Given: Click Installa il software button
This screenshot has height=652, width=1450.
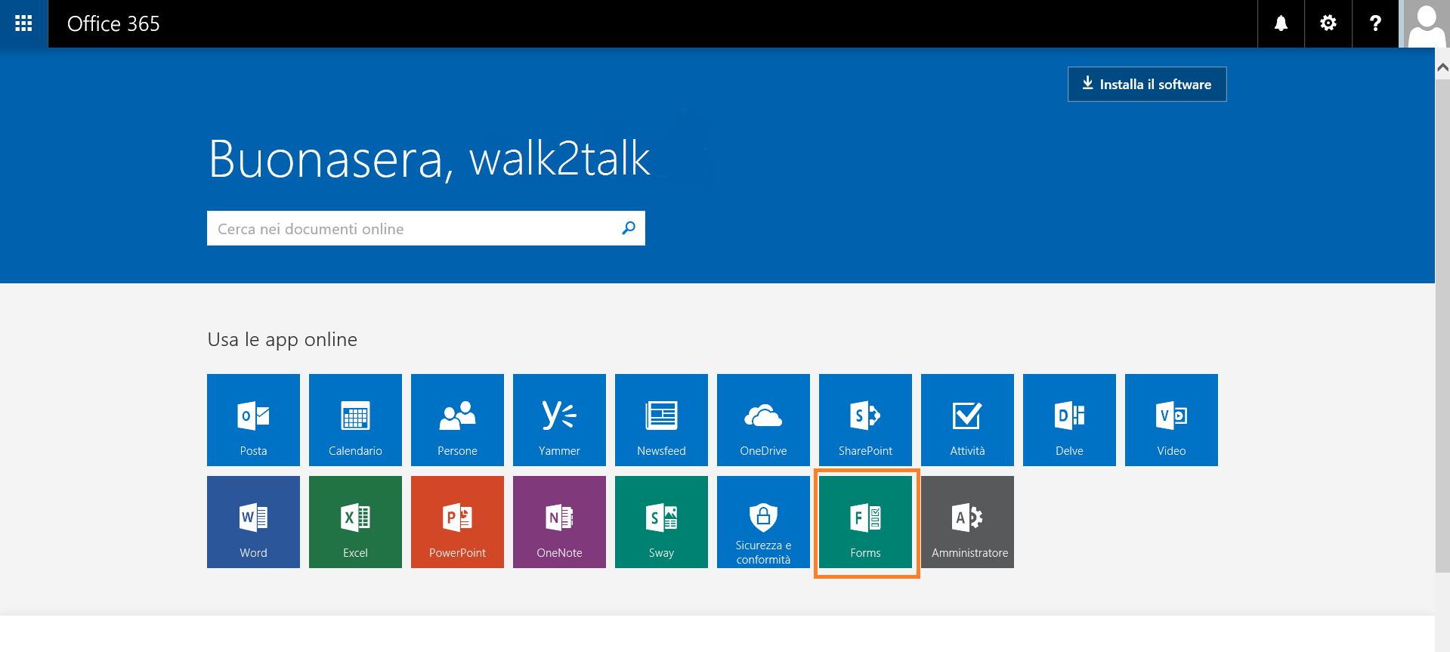Looking at the screenshot, I should (x=1147, y=84).
